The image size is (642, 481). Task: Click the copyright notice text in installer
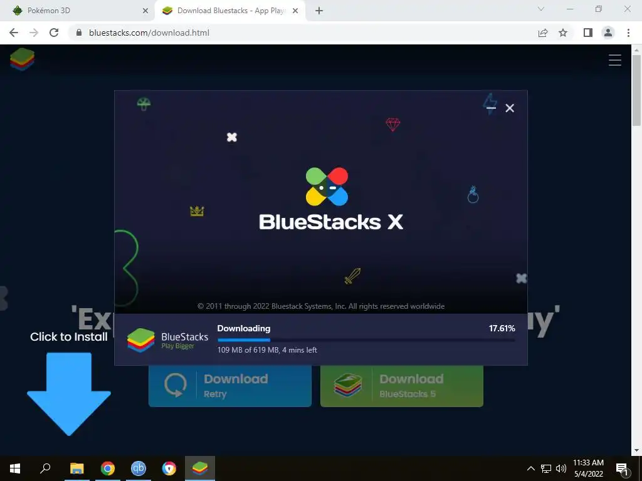[x=321, y=306]
